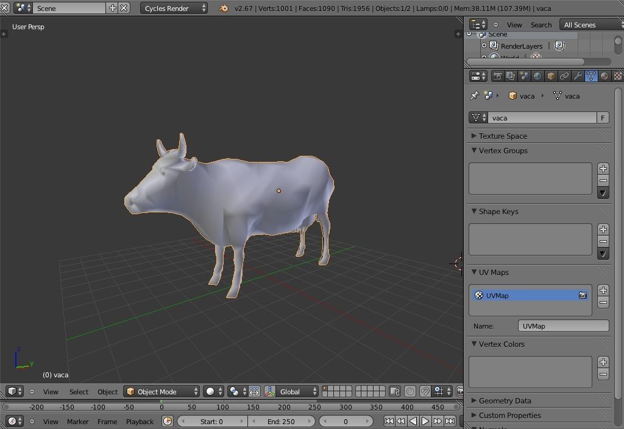Open the Timeline editor type selector

pos(15,421)
